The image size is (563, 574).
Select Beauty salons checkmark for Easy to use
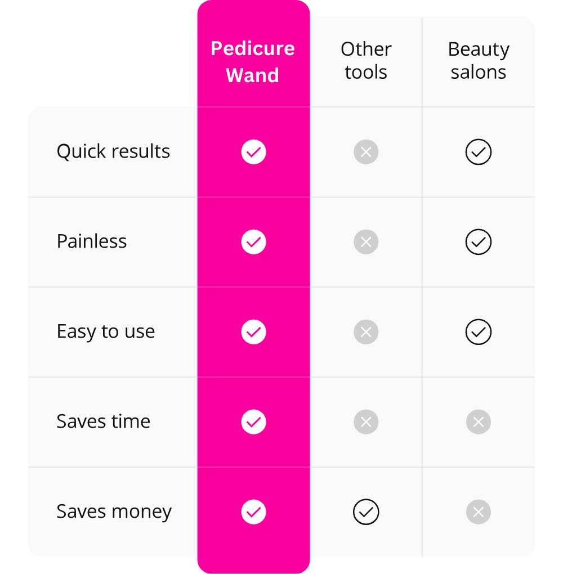pyautogui.click(x=479, y=332)
